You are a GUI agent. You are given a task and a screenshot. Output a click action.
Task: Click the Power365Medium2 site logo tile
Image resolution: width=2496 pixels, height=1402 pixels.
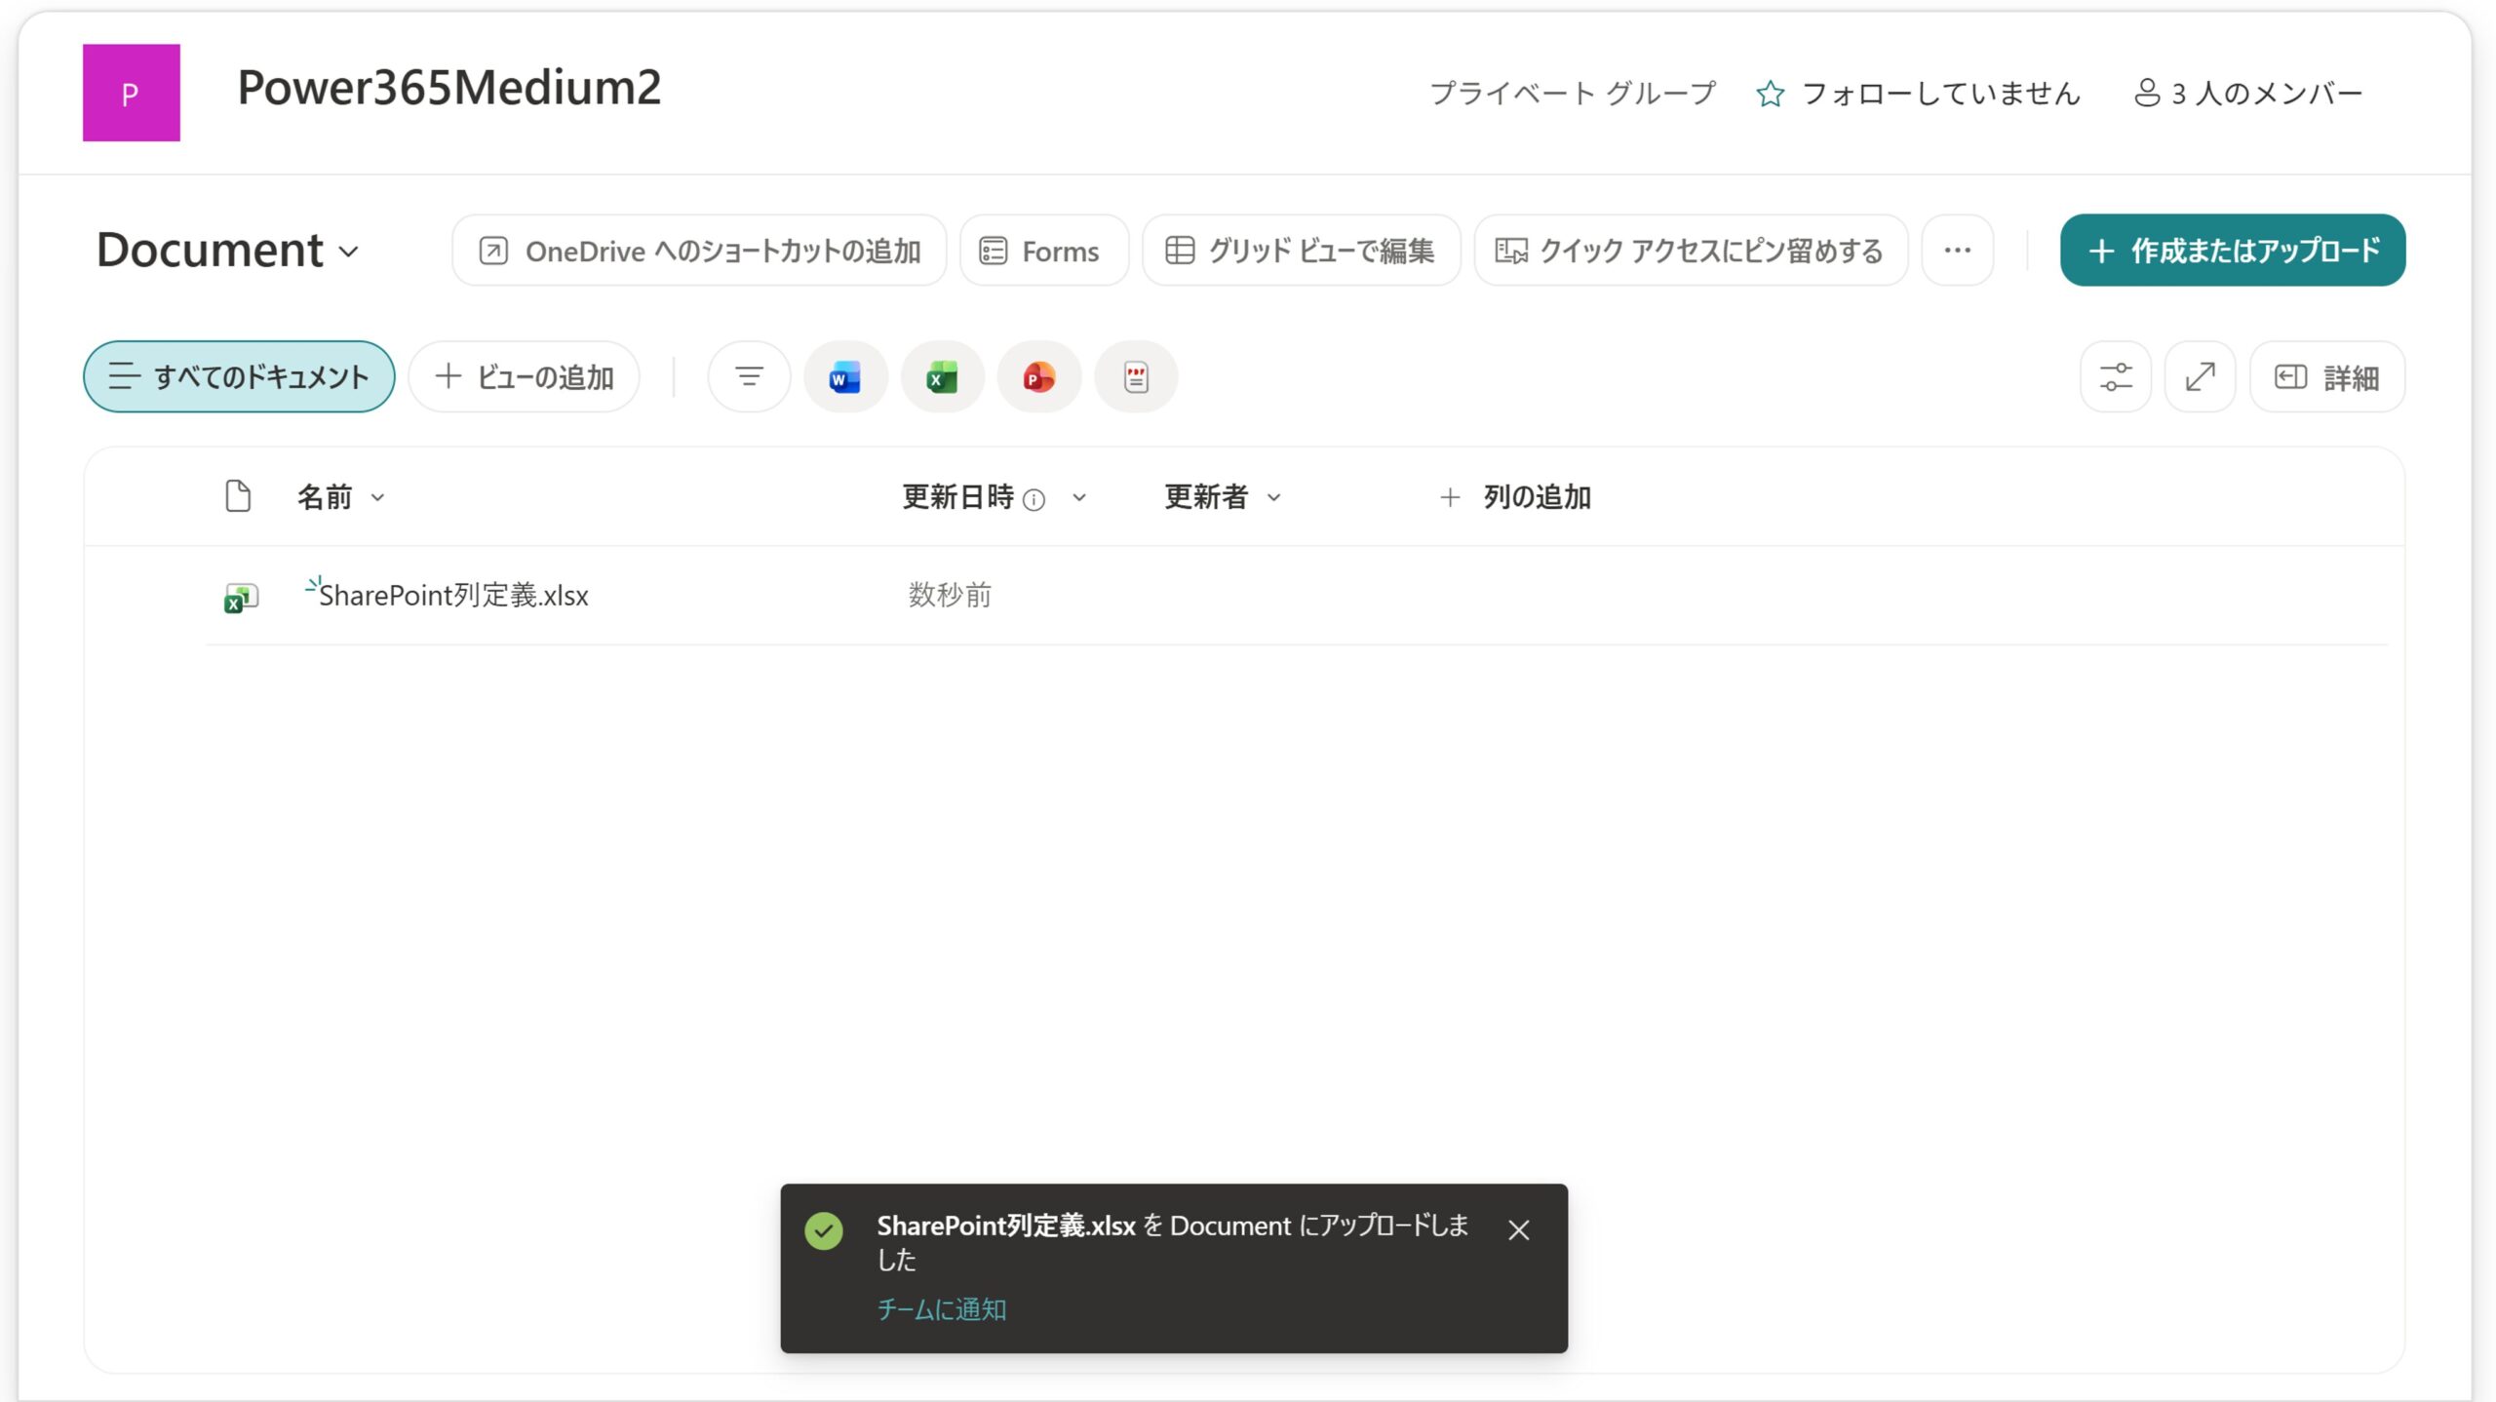[132, 93]
